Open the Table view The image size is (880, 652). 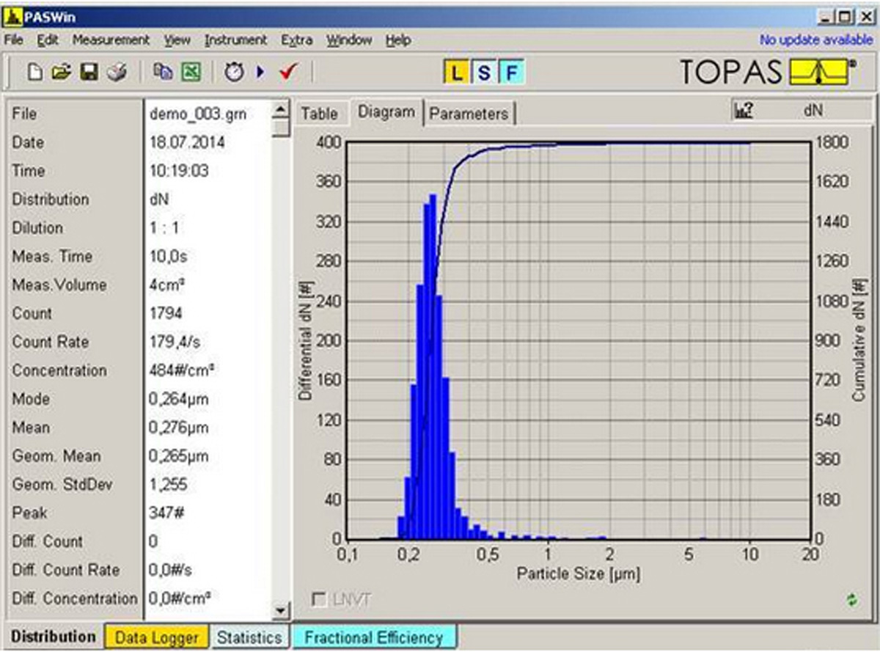pos(320,114)
